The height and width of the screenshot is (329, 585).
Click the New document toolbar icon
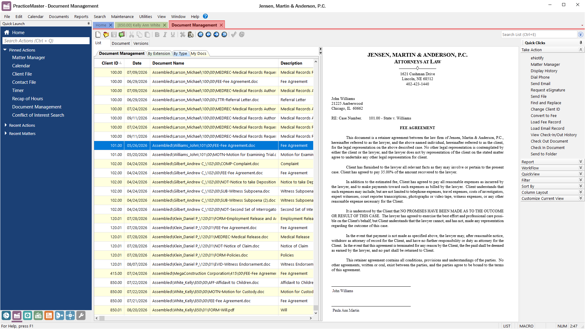(98, 34)
